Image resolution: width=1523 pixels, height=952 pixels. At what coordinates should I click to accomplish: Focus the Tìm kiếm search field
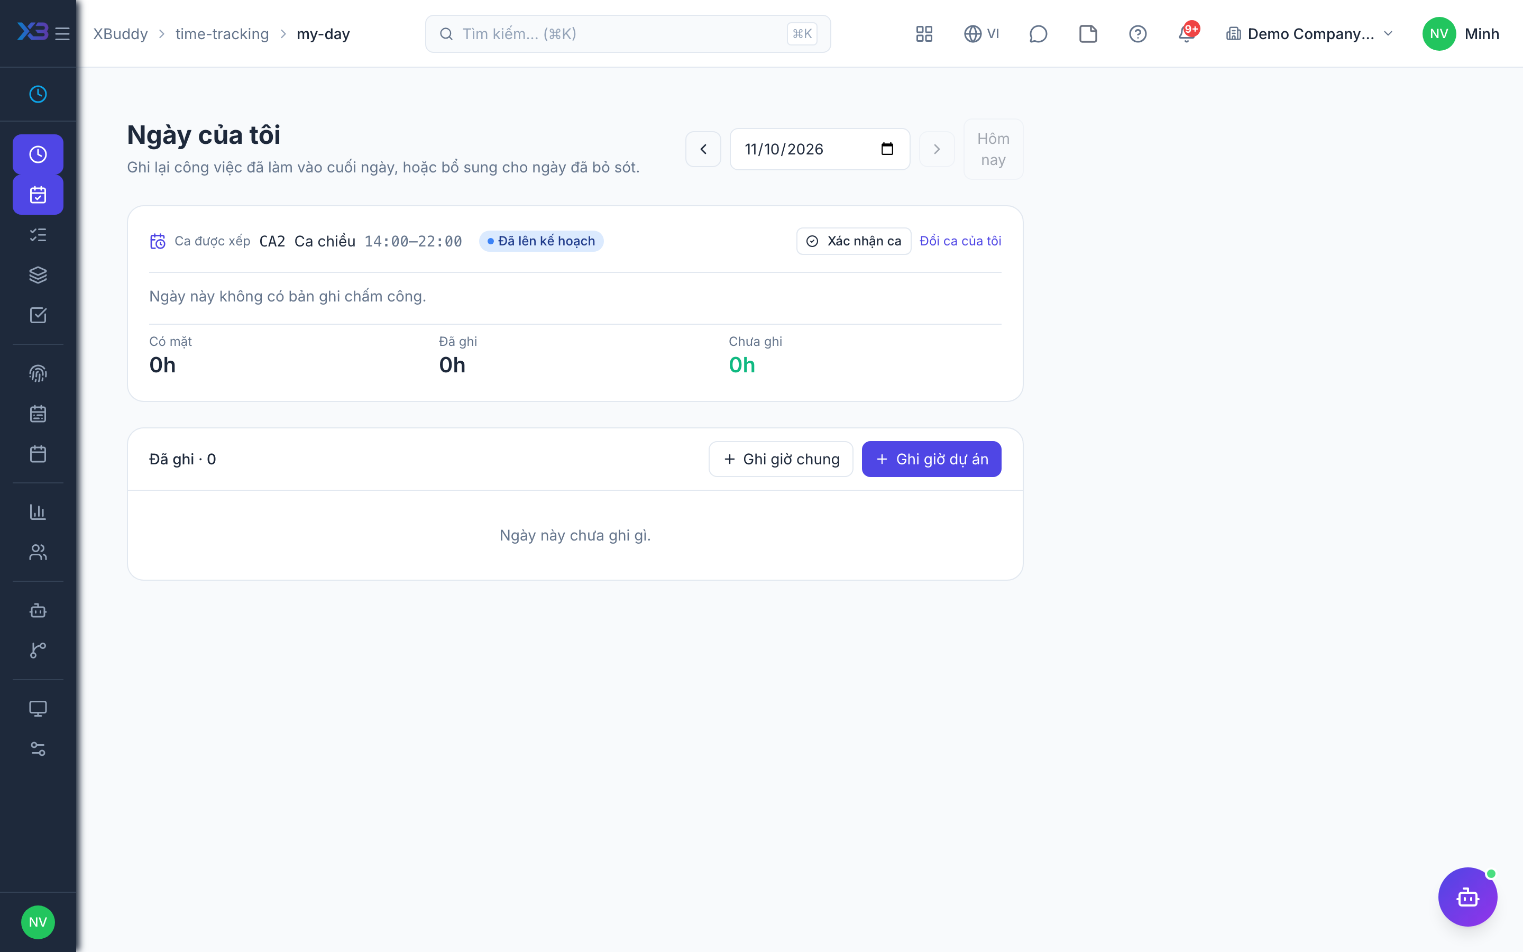(628, 33)
